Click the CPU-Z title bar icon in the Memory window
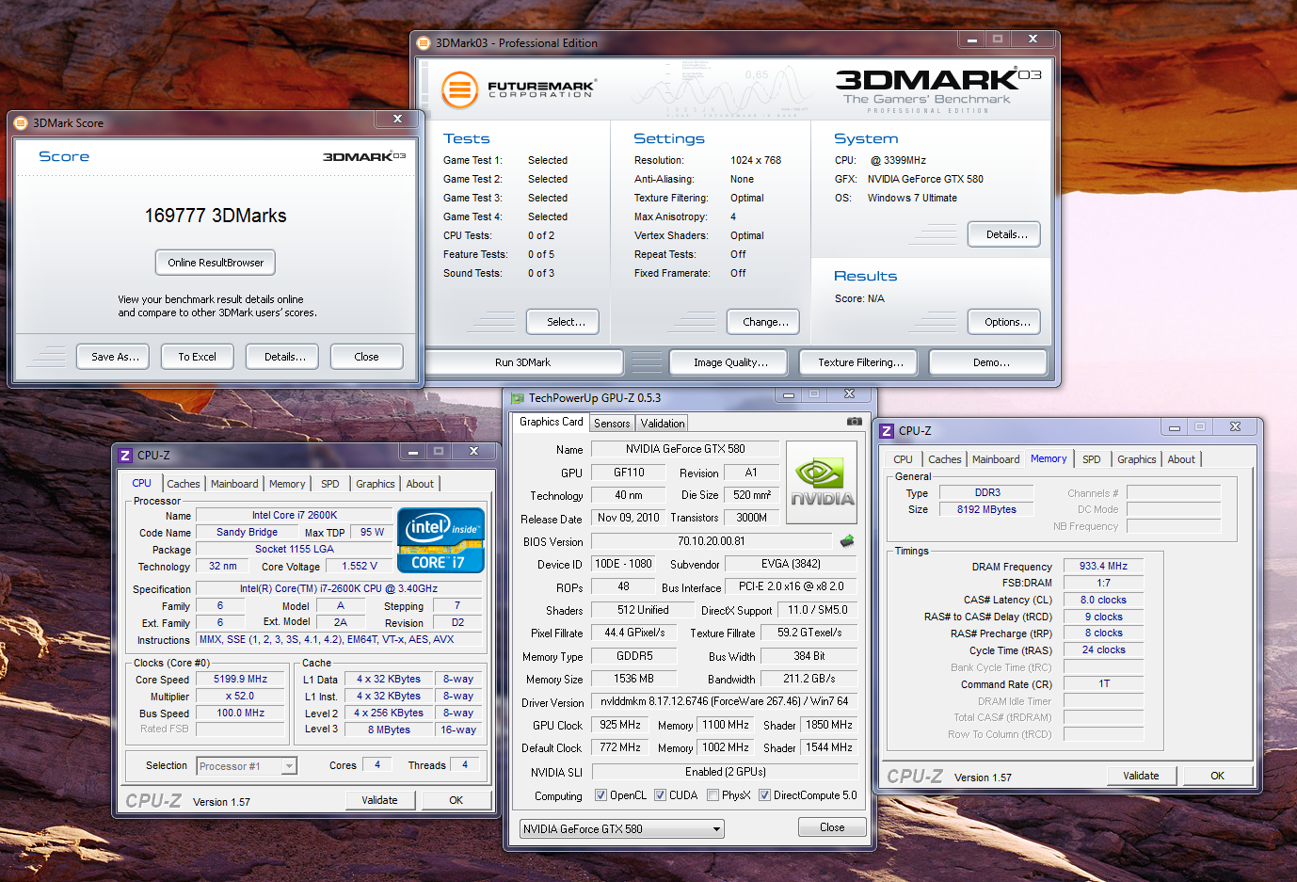This screenshot has height=882, width=1297. click(x=887, y=430)
